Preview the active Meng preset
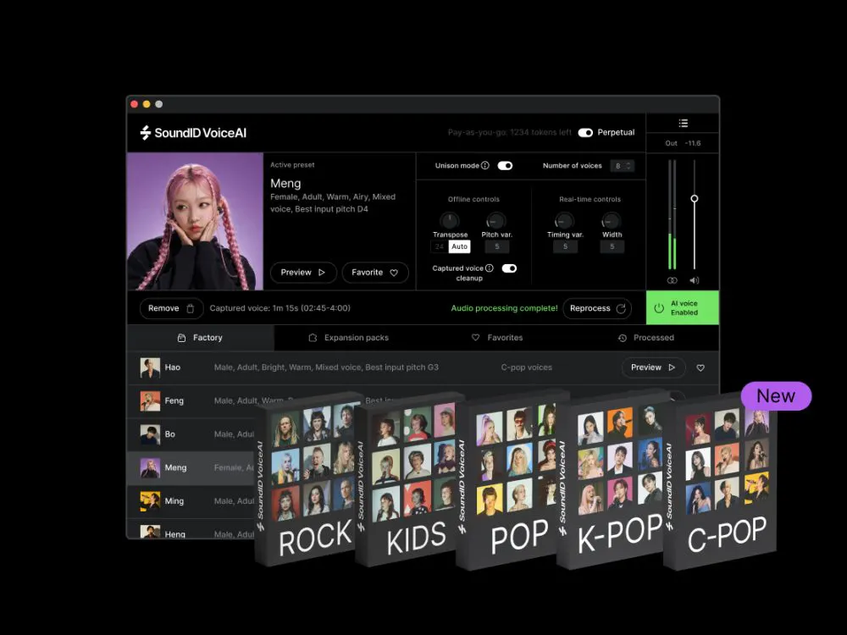 pyautogui.click(x=303, y=273)
